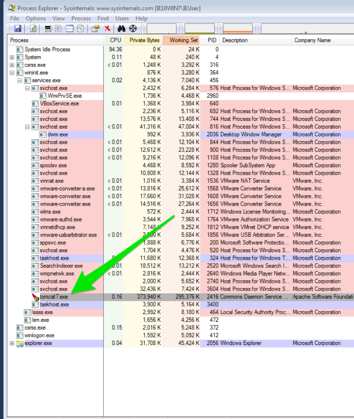Open the Options menu
354x419 pixels.
coord(36,19)
